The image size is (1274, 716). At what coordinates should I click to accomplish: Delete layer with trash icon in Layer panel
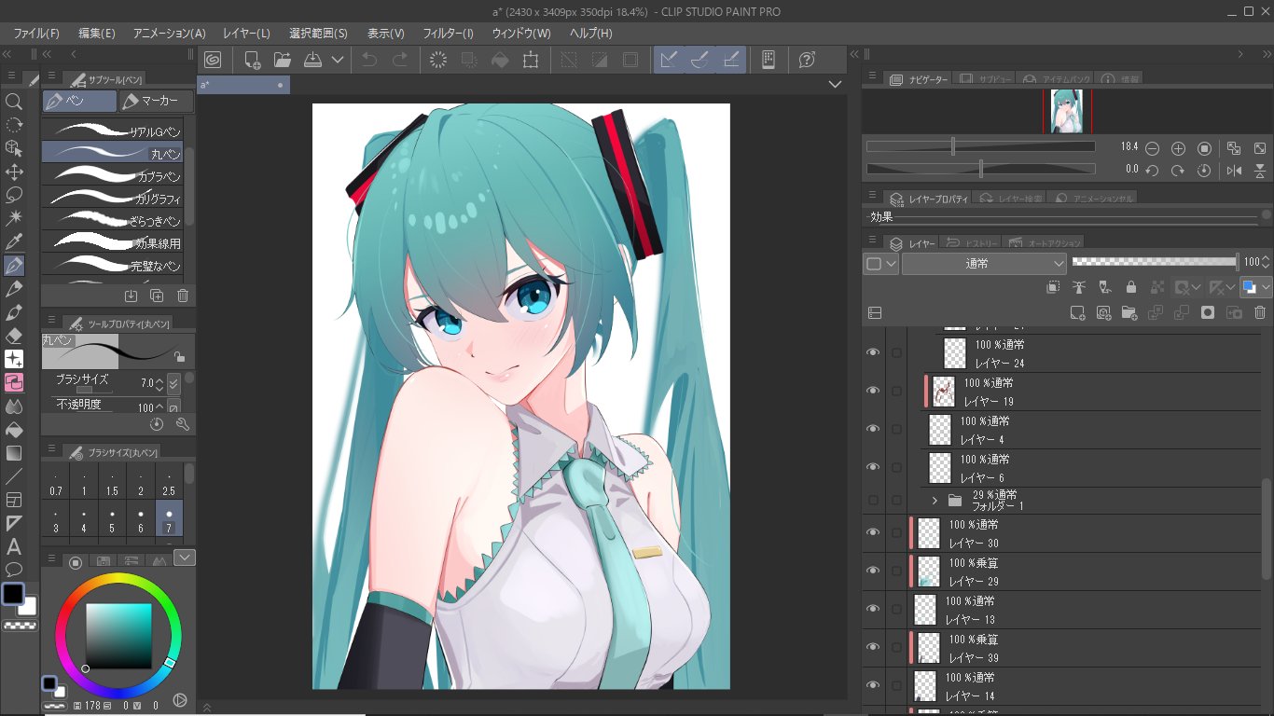pos(1260,312)
